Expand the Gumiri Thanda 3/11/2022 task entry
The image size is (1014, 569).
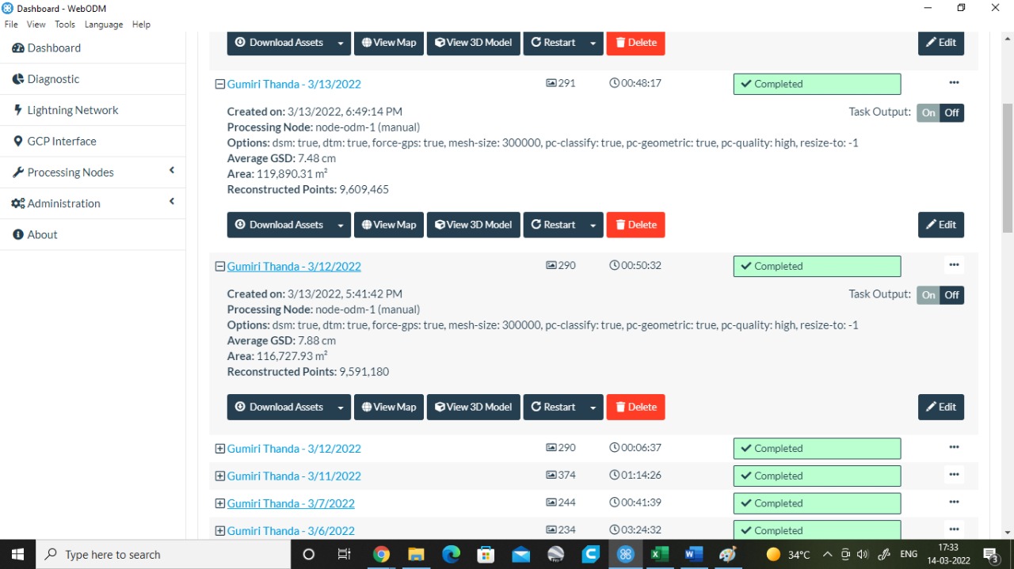(219, 476)
